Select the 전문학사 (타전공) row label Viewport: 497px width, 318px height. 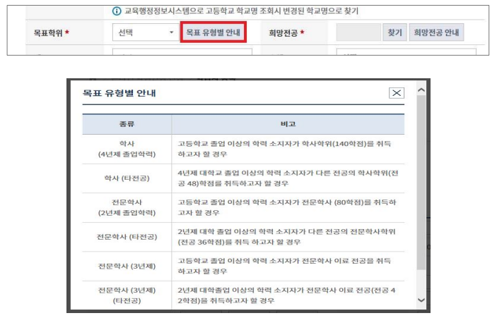tap(127, 237)
